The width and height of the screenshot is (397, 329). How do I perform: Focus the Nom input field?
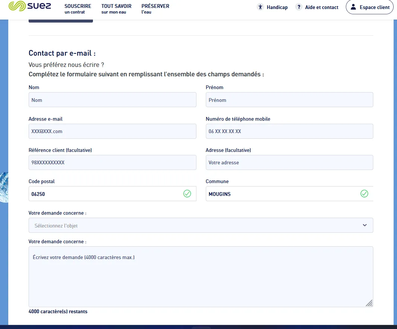click(113, 100)
